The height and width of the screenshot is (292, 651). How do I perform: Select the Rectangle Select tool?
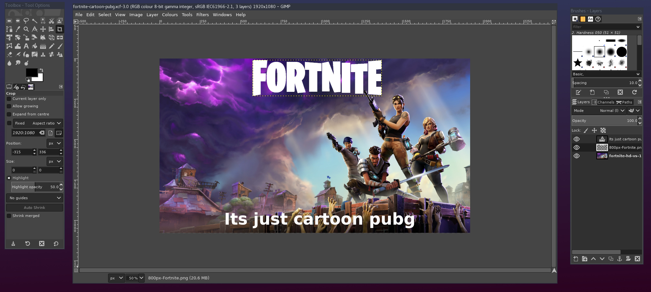[9, 21]
